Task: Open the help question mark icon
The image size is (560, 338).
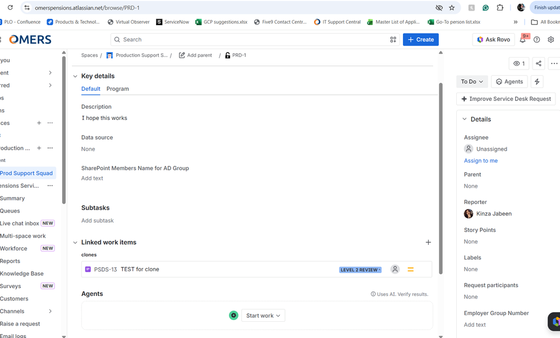Action: click(537, 40)
